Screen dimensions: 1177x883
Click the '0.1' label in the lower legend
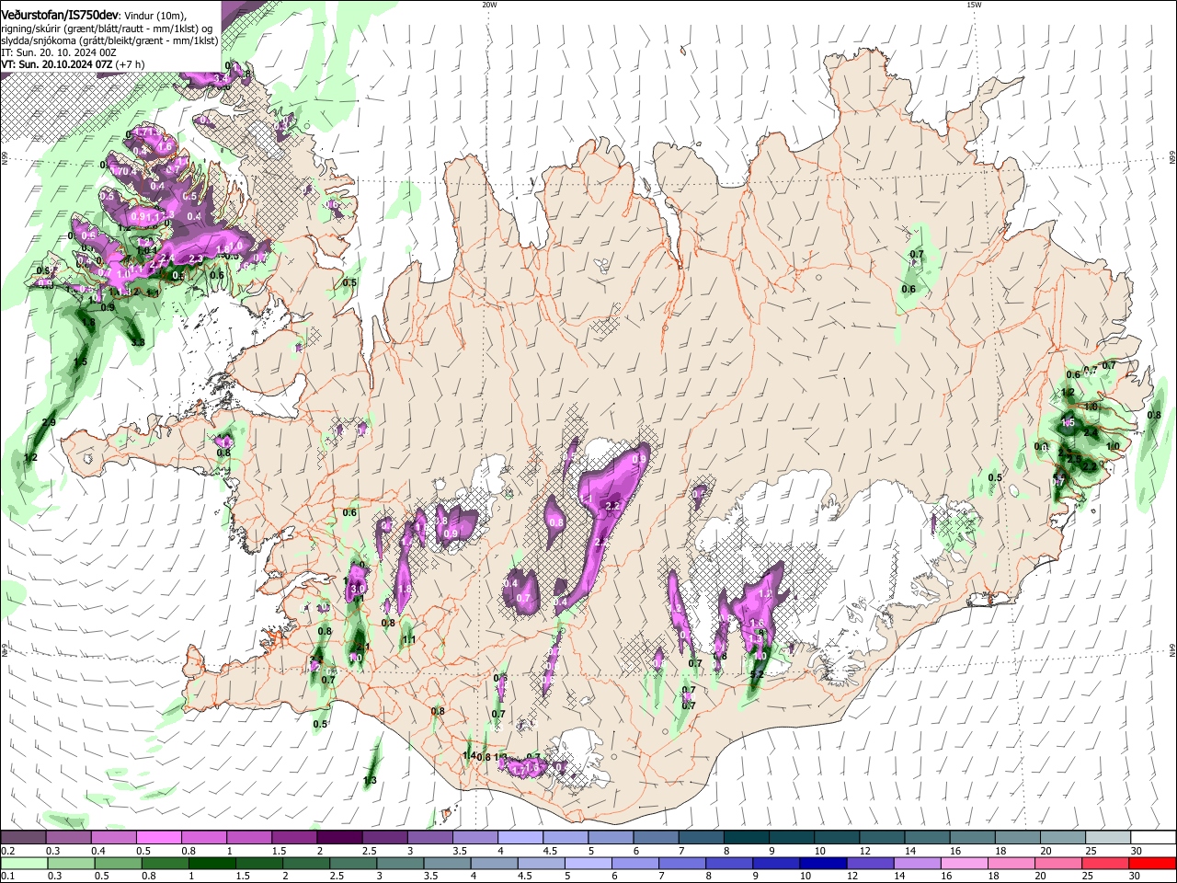point(7,876)
